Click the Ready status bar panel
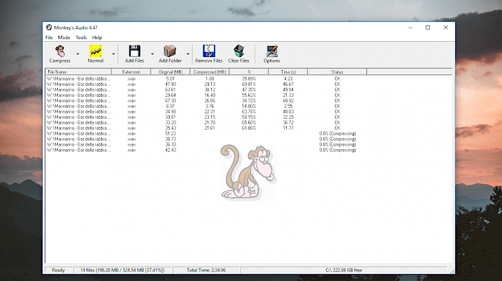Image resolution: width=502 pixels, height=281 pixels. point(58,270)
